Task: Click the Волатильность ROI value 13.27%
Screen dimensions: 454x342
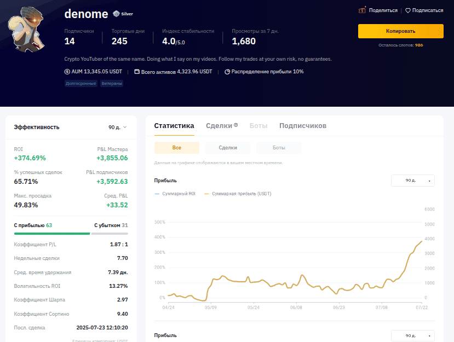Action: pos(118,286)
